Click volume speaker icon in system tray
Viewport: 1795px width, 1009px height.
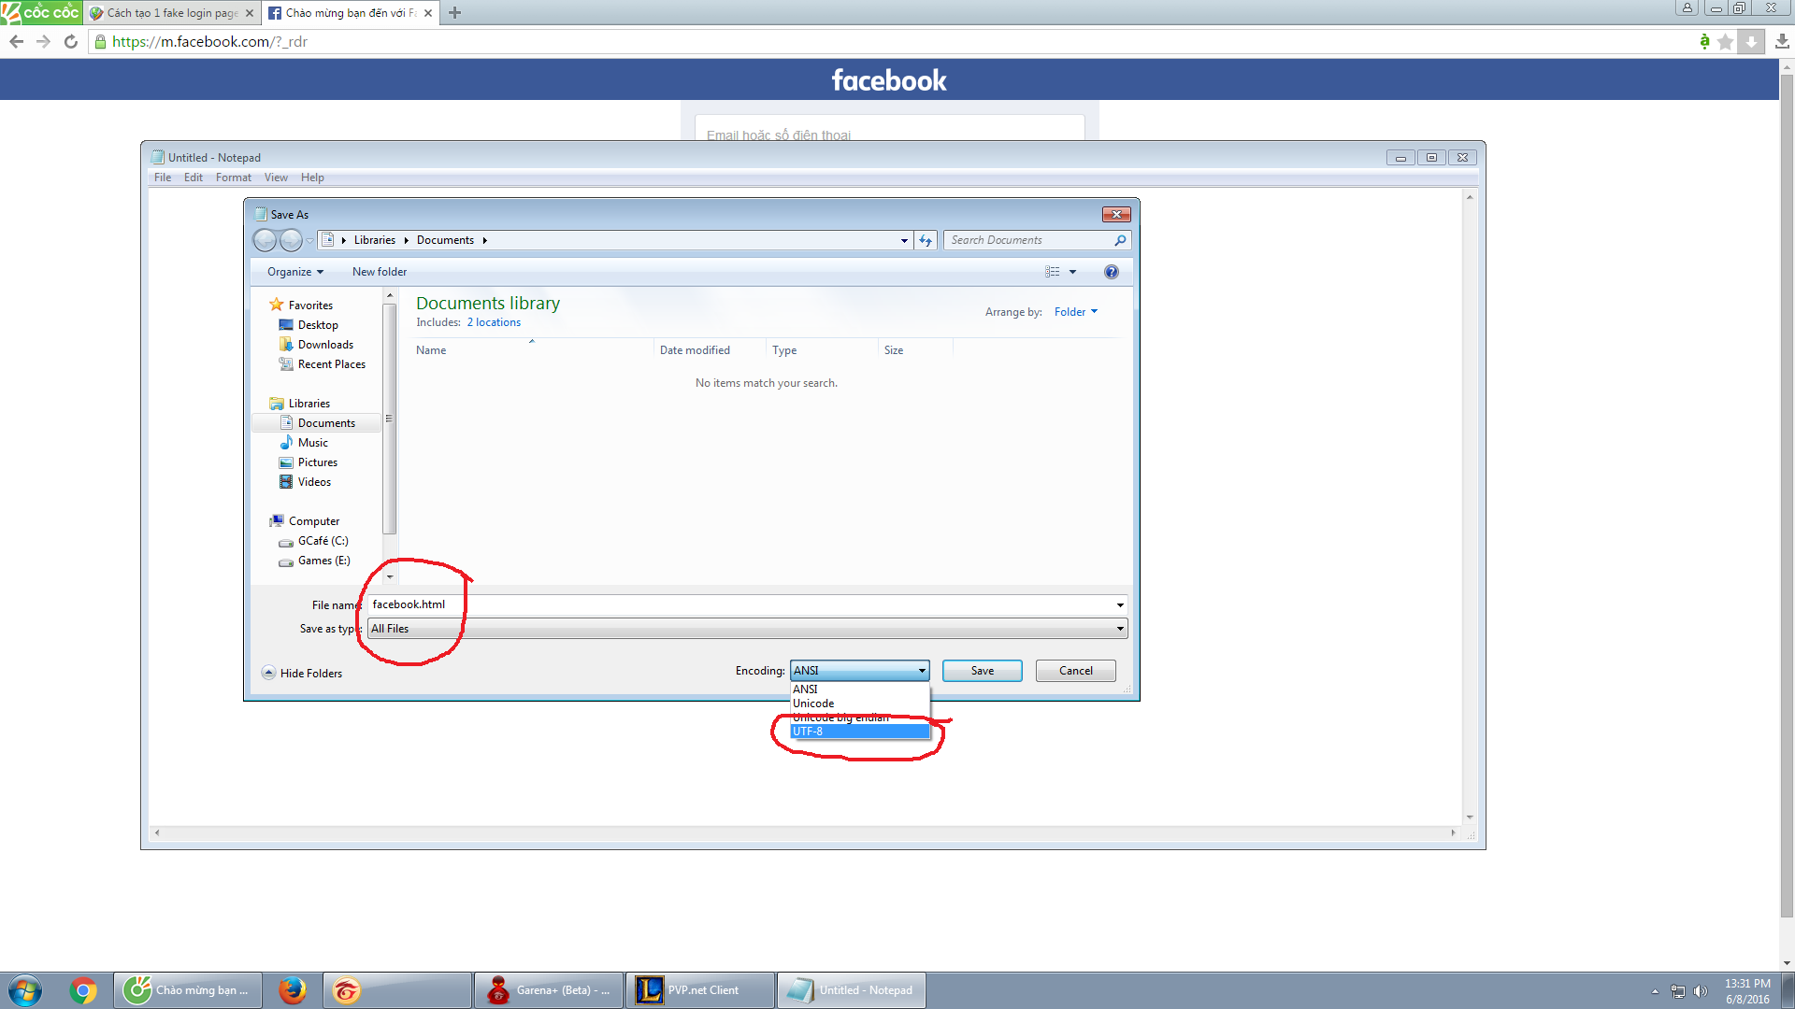coord(1701,991)
